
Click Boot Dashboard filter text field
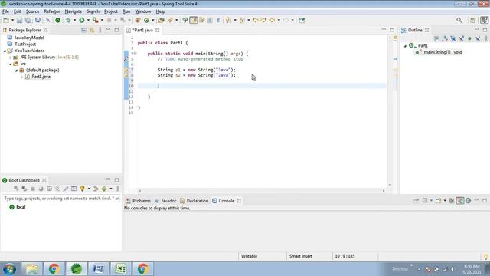click(61, 199)
